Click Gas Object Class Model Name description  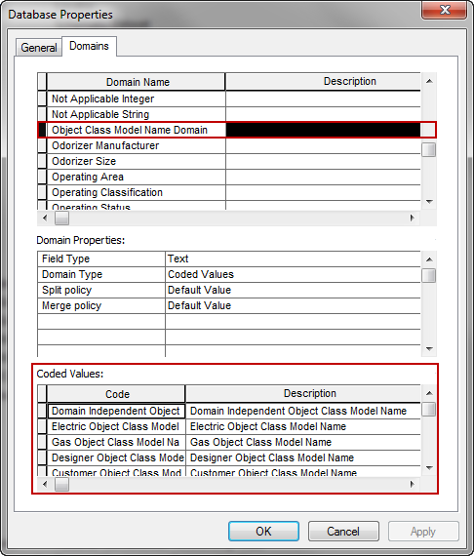[x=303, y=442]
